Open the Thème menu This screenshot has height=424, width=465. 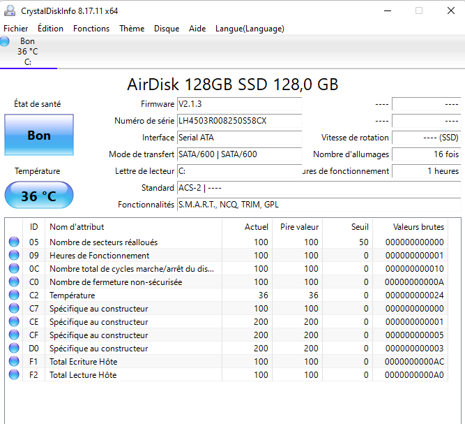point(132,29)
